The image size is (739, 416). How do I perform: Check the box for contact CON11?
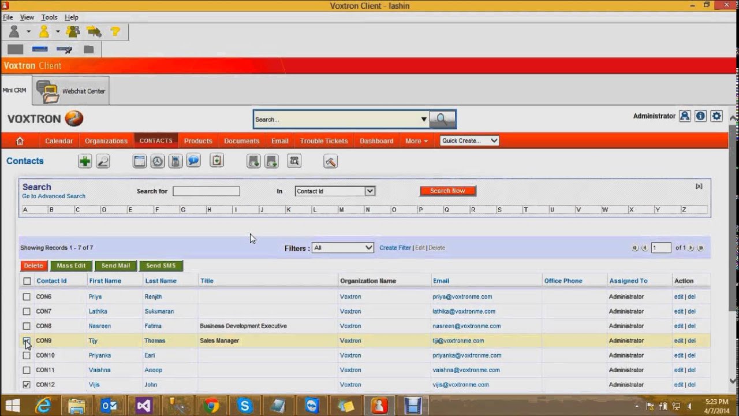pyautogui.click(x=27, y=370)
